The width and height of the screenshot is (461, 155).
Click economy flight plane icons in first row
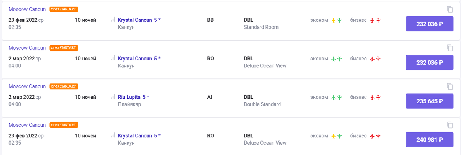click(337, 20)
